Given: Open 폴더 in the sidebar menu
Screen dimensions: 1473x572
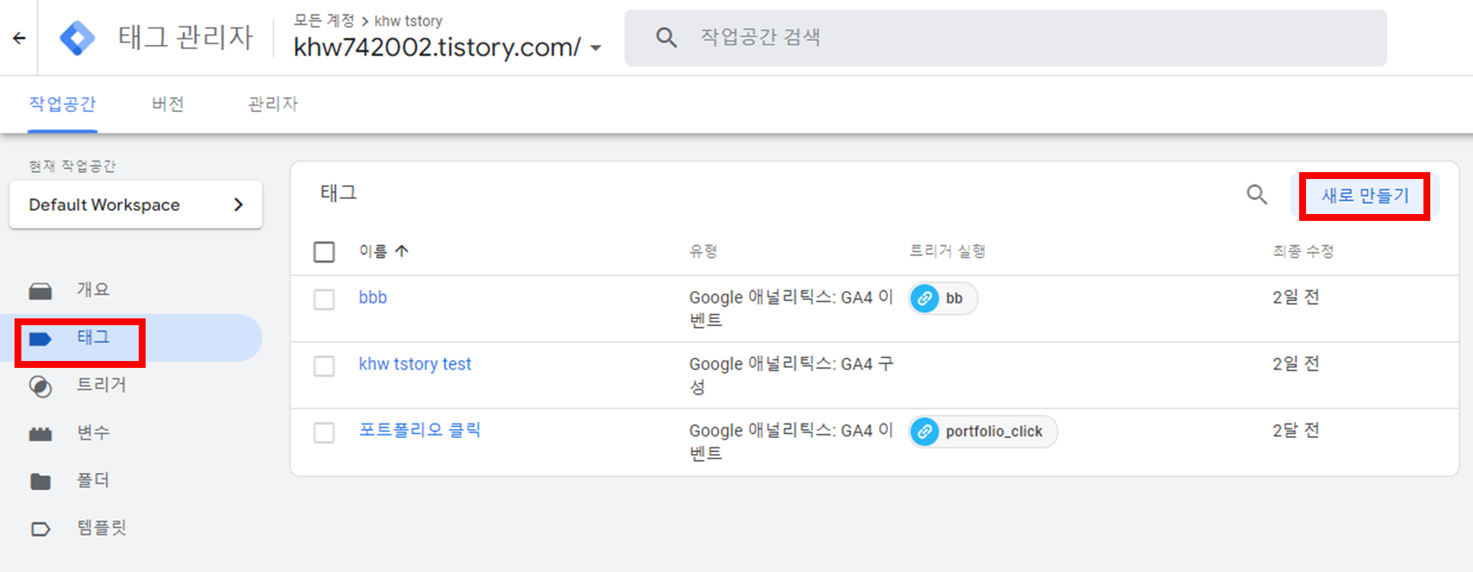Looking at the screenshot, I should click(93, 480).
